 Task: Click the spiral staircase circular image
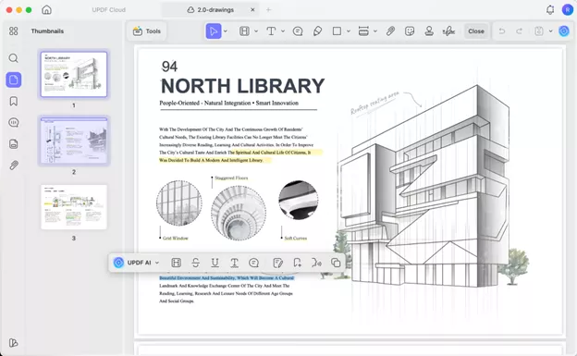point(239,214)
